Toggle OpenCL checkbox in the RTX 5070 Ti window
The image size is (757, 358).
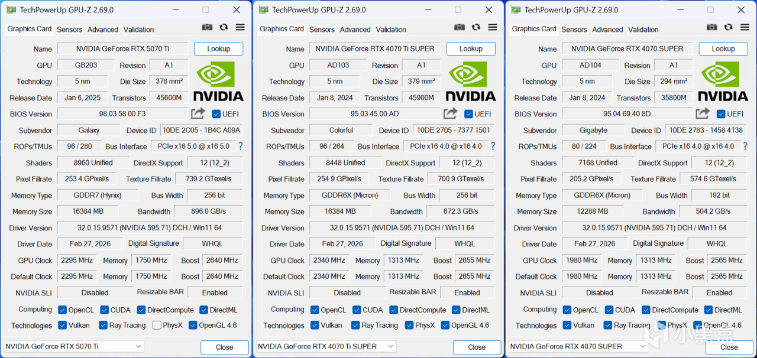click(x=62, y=310)
